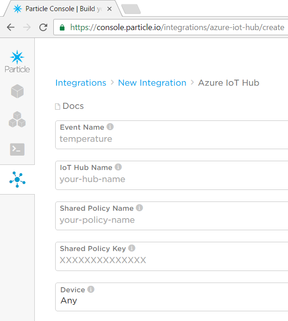
Task: Open the Device dropdown set to Any
Action: (x=172, y=301)
